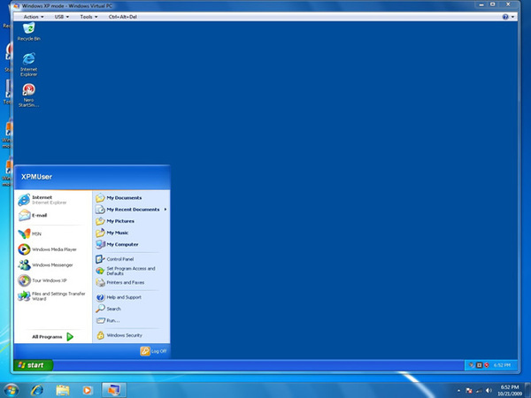Click red shield icon in XP tray
This screenshot has height=398, width=531.
(x=487, y=365)
